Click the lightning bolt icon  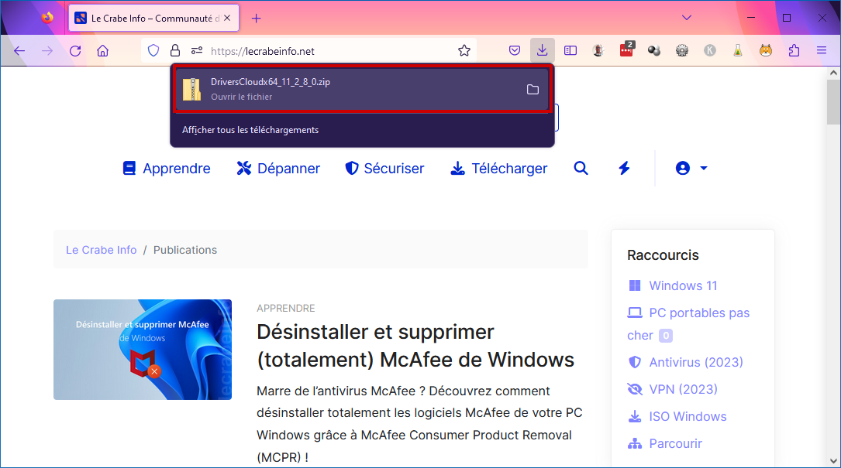[x=624, y=168]
